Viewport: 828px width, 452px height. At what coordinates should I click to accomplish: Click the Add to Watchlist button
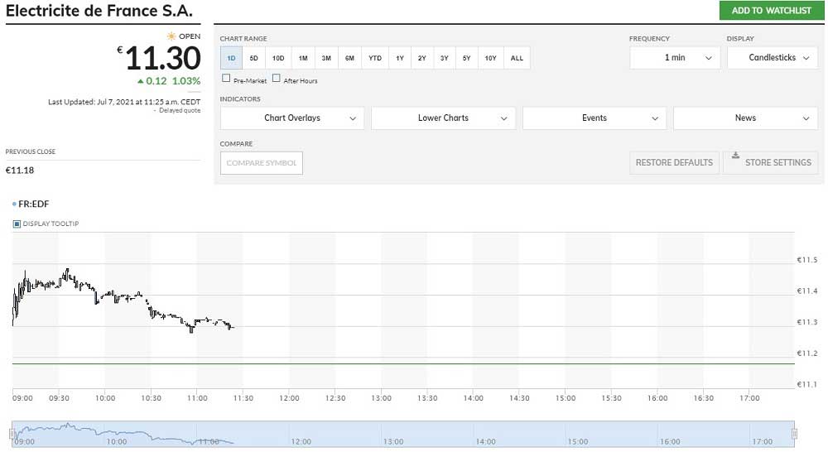772,11
